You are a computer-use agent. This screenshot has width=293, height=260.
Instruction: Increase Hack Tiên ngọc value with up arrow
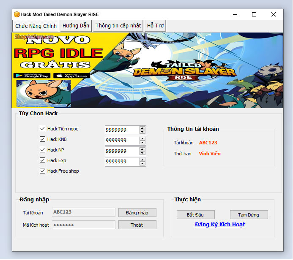tap(142, 128)
